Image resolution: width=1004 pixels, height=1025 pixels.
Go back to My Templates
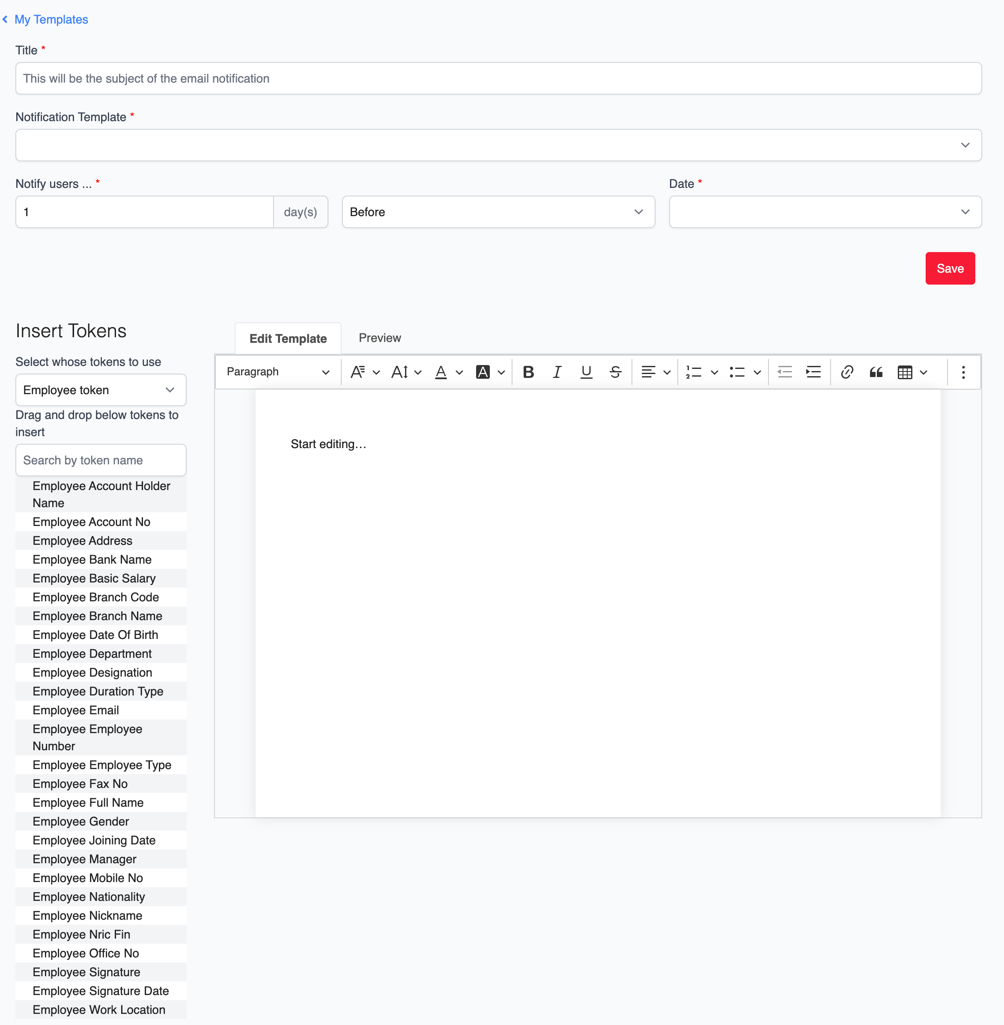(51, 20)
